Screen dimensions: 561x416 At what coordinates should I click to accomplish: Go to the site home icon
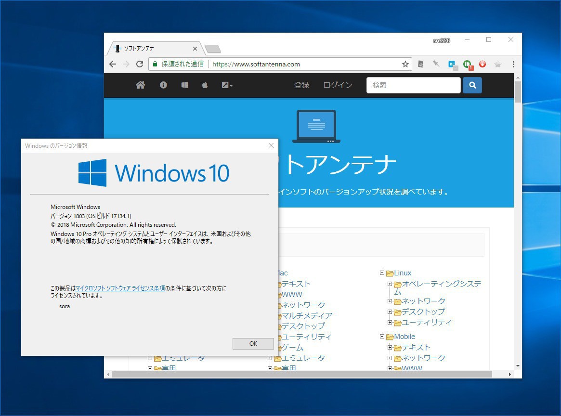tap(140, 85)
